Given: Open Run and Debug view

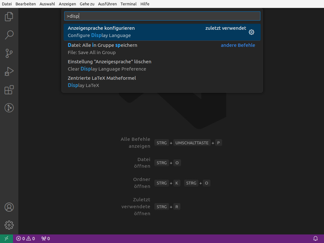Looking at the screenshot, I should (x=9, y=72).
